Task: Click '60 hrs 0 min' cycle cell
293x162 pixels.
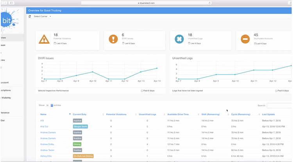Action: [237, 150]
